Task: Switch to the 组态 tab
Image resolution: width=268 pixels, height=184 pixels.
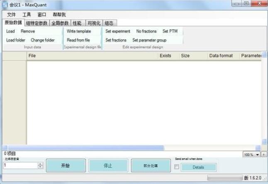Action: click(x=110, y=23)
